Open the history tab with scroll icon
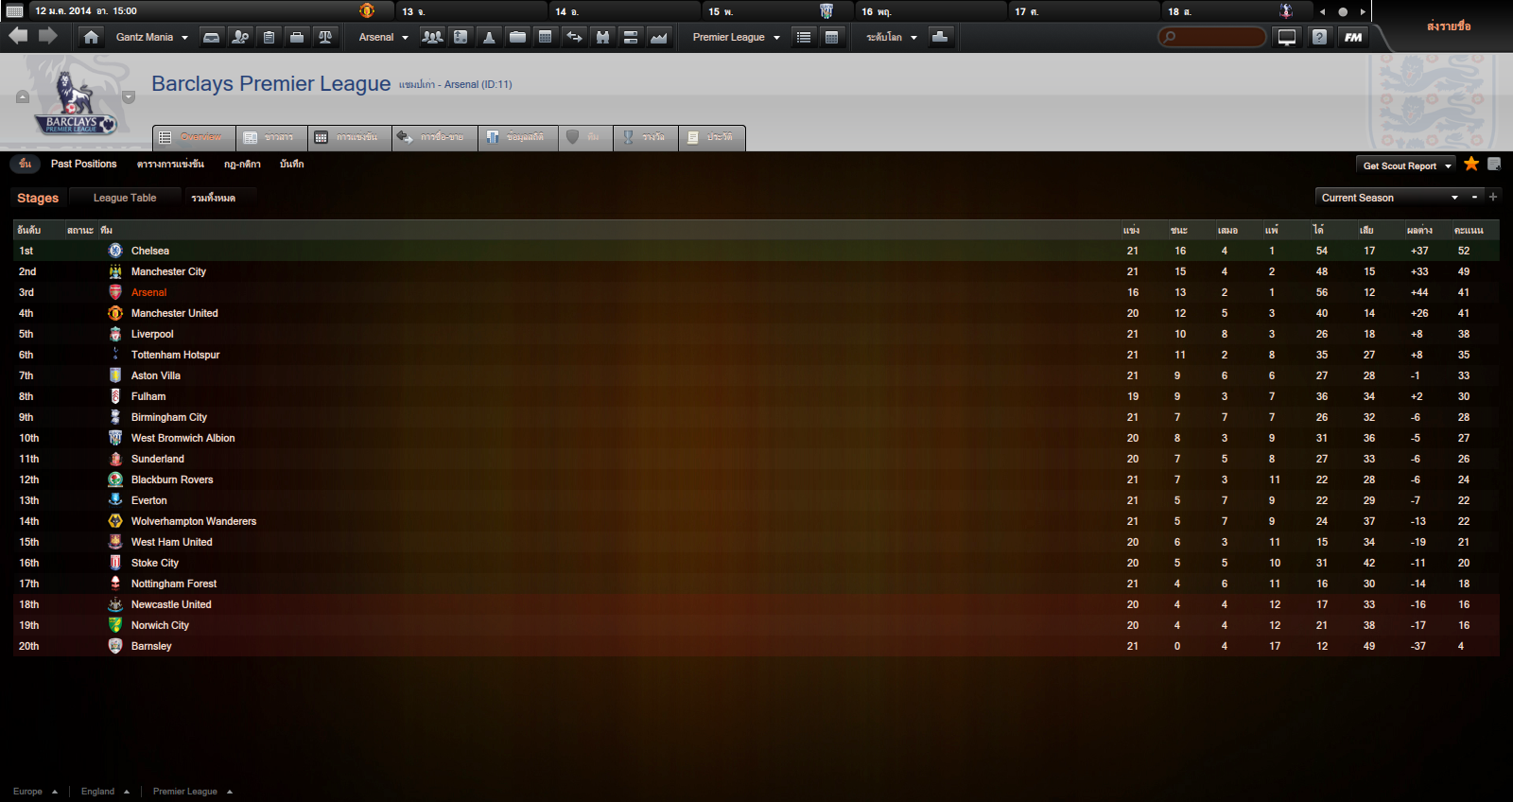 (712, 137)
